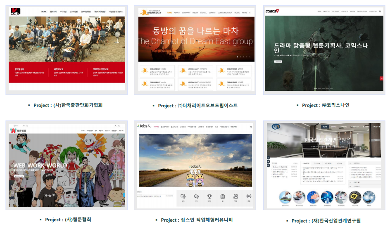Open Project (사)한국출판만화가협회 link

pyautogui.click(x=68, y=105)
